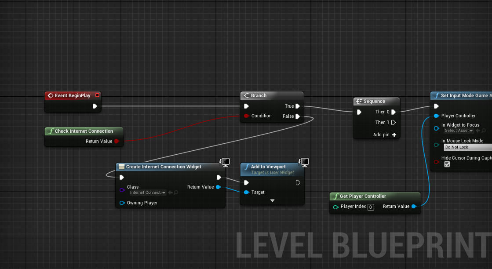Select the Add to Viewport node header
This screenshot has height=269, width=492.
[272, 169]
